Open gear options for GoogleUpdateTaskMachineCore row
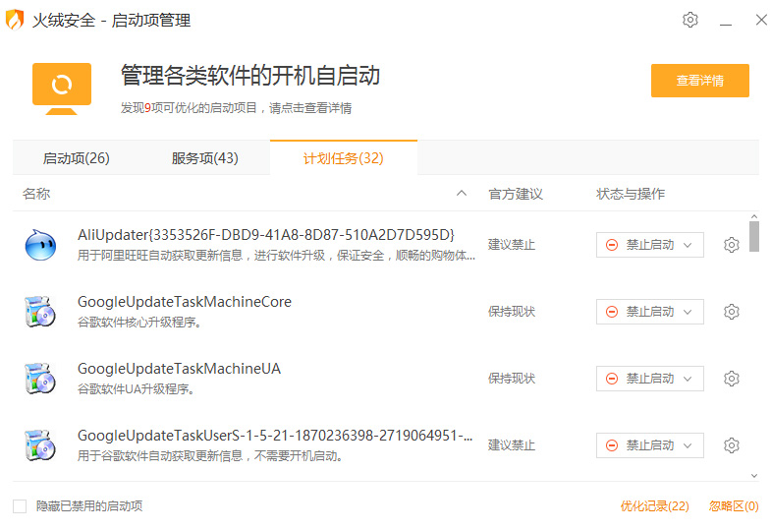The height and width of the screenshot is (531, 771). tap(731, 312)
